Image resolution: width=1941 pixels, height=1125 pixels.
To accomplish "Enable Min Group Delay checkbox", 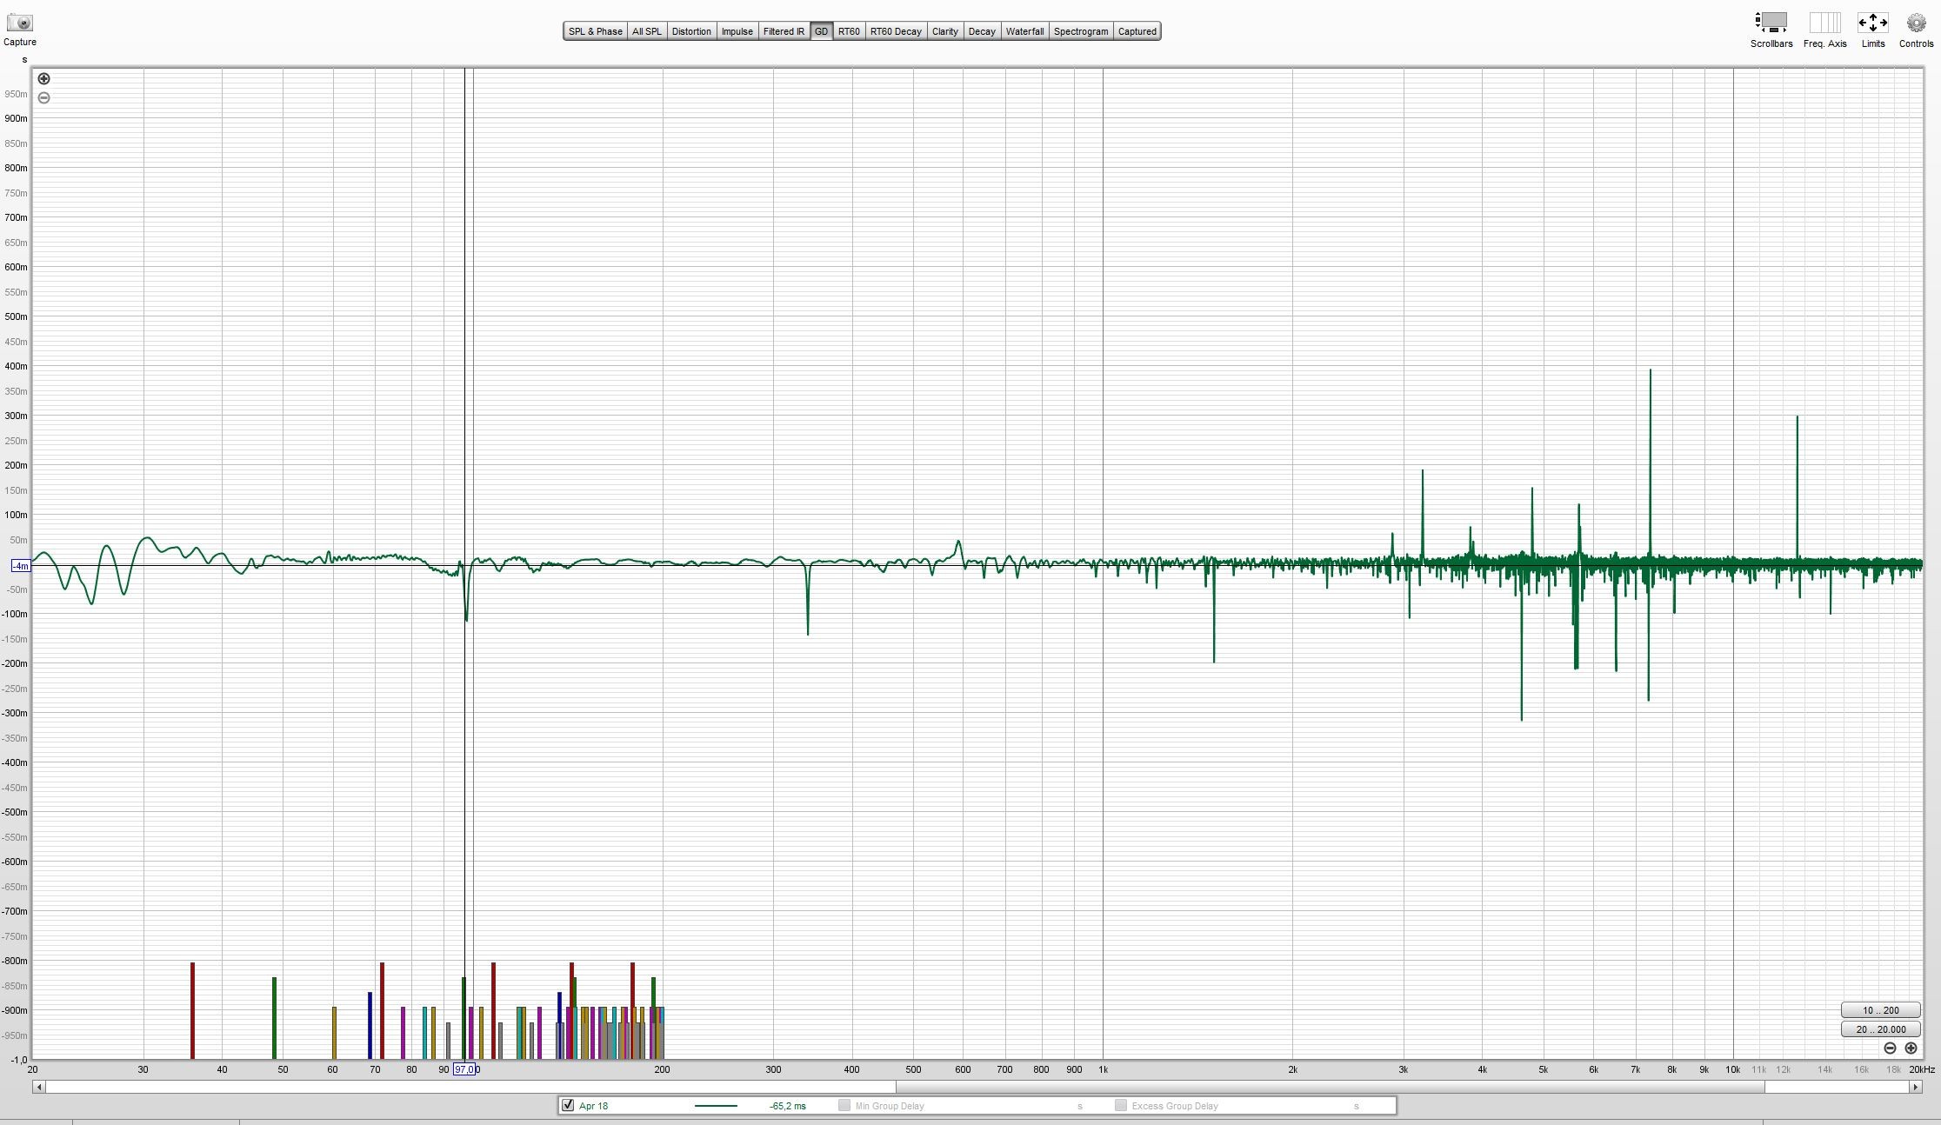I will point(844,1105).
